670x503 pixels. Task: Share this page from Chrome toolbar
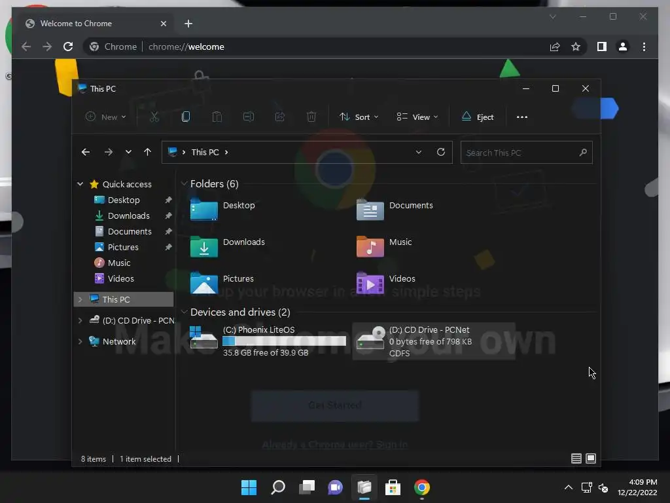[555, 47]
